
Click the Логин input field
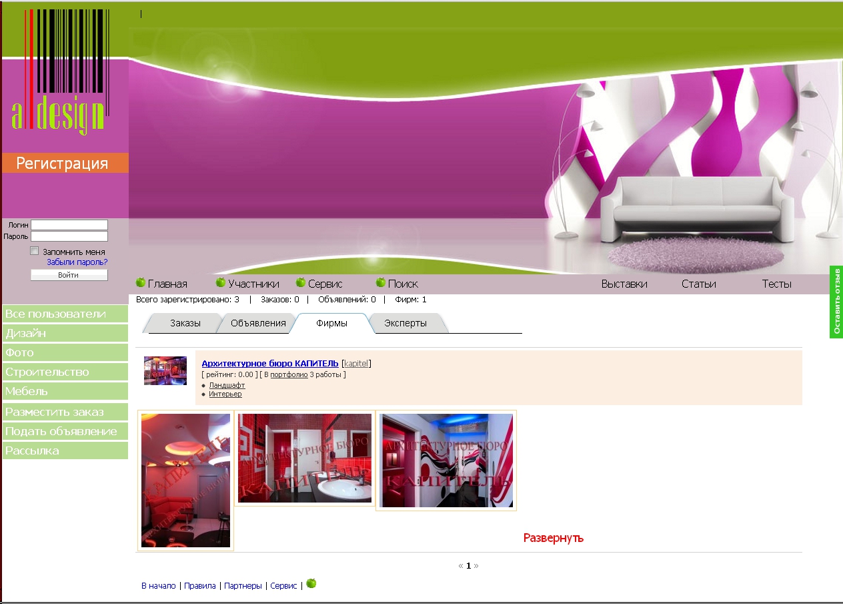tap(69, 225)
